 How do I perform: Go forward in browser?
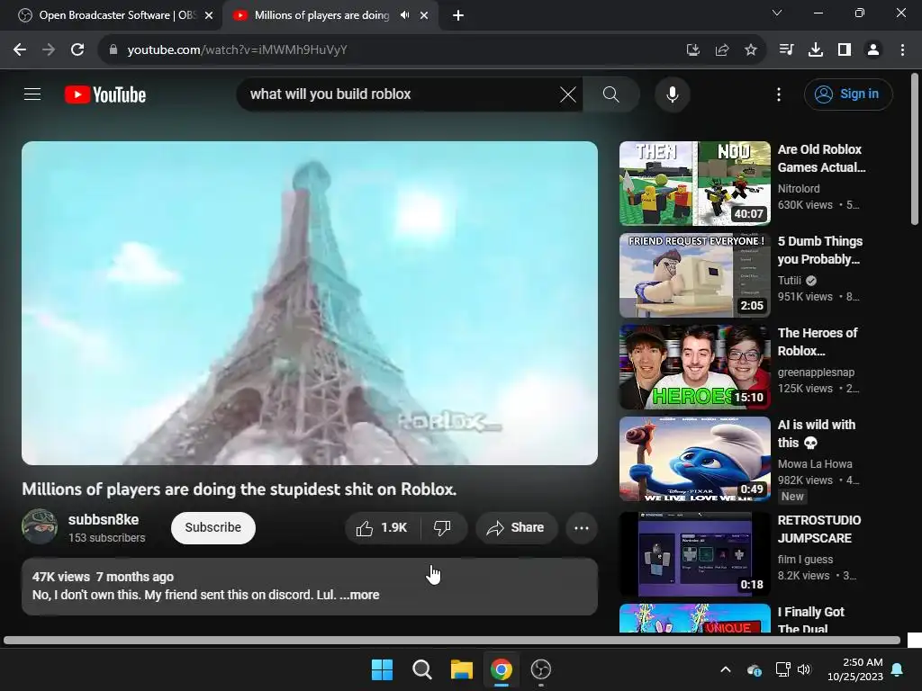tap(49, 50)
